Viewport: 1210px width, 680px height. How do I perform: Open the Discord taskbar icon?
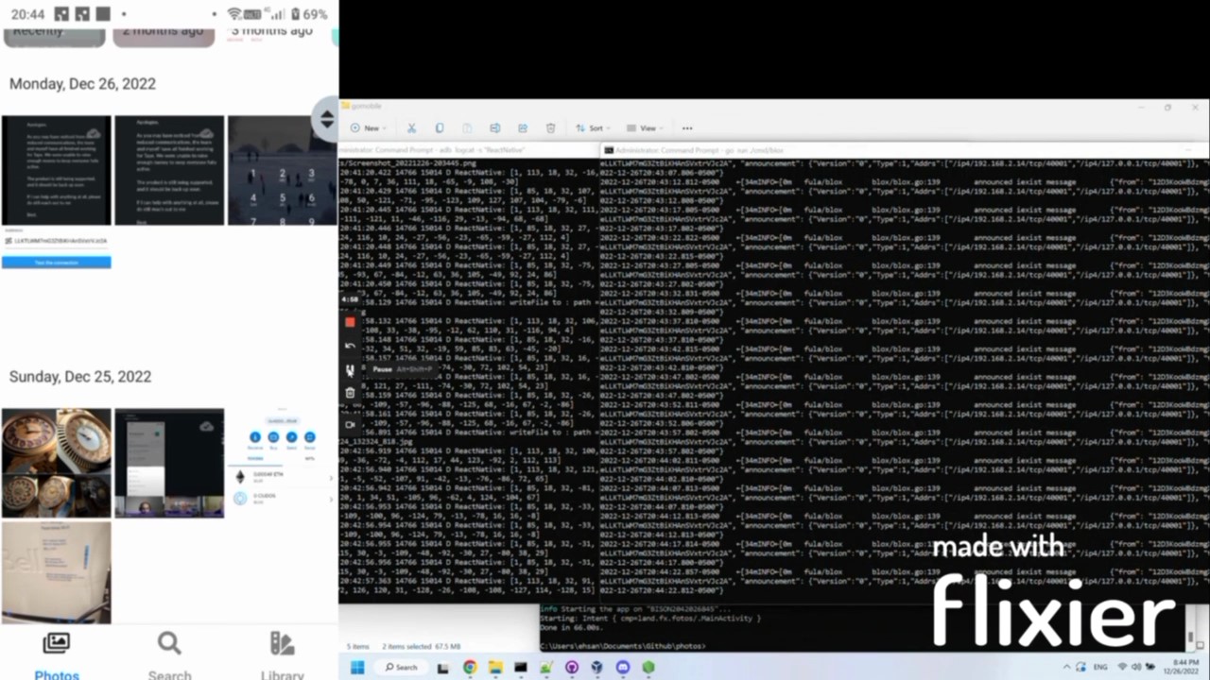click(622, 667)
